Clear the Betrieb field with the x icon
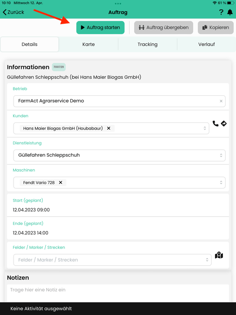This screenshot has height=315, width=236. coord(221,101)
